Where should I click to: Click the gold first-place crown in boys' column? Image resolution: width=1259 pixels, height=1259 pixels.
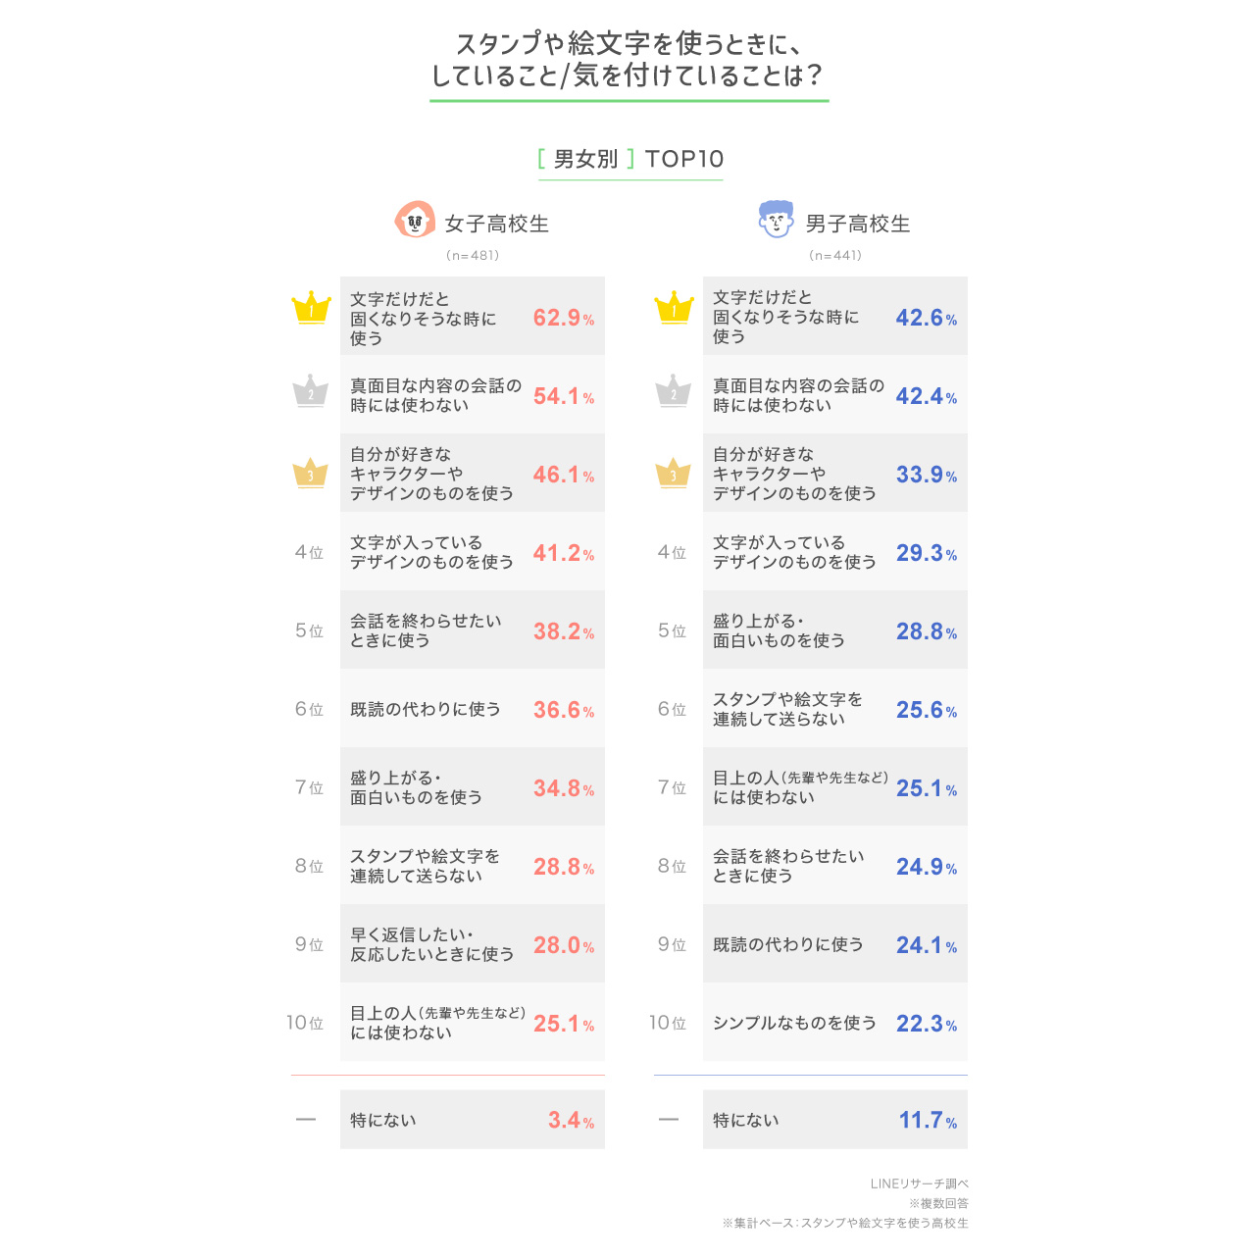click(674, 308)
